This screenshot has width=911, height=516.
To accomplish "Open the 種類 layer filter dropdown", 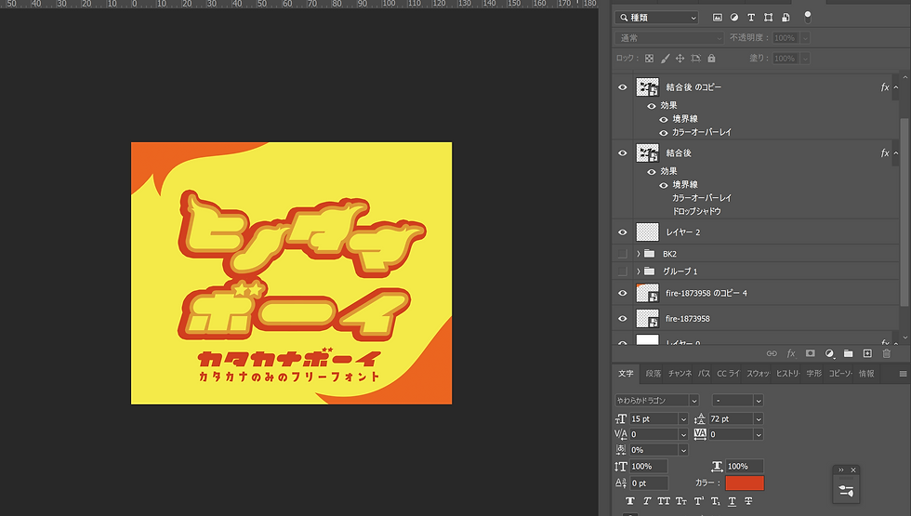I will click(656, 18).
